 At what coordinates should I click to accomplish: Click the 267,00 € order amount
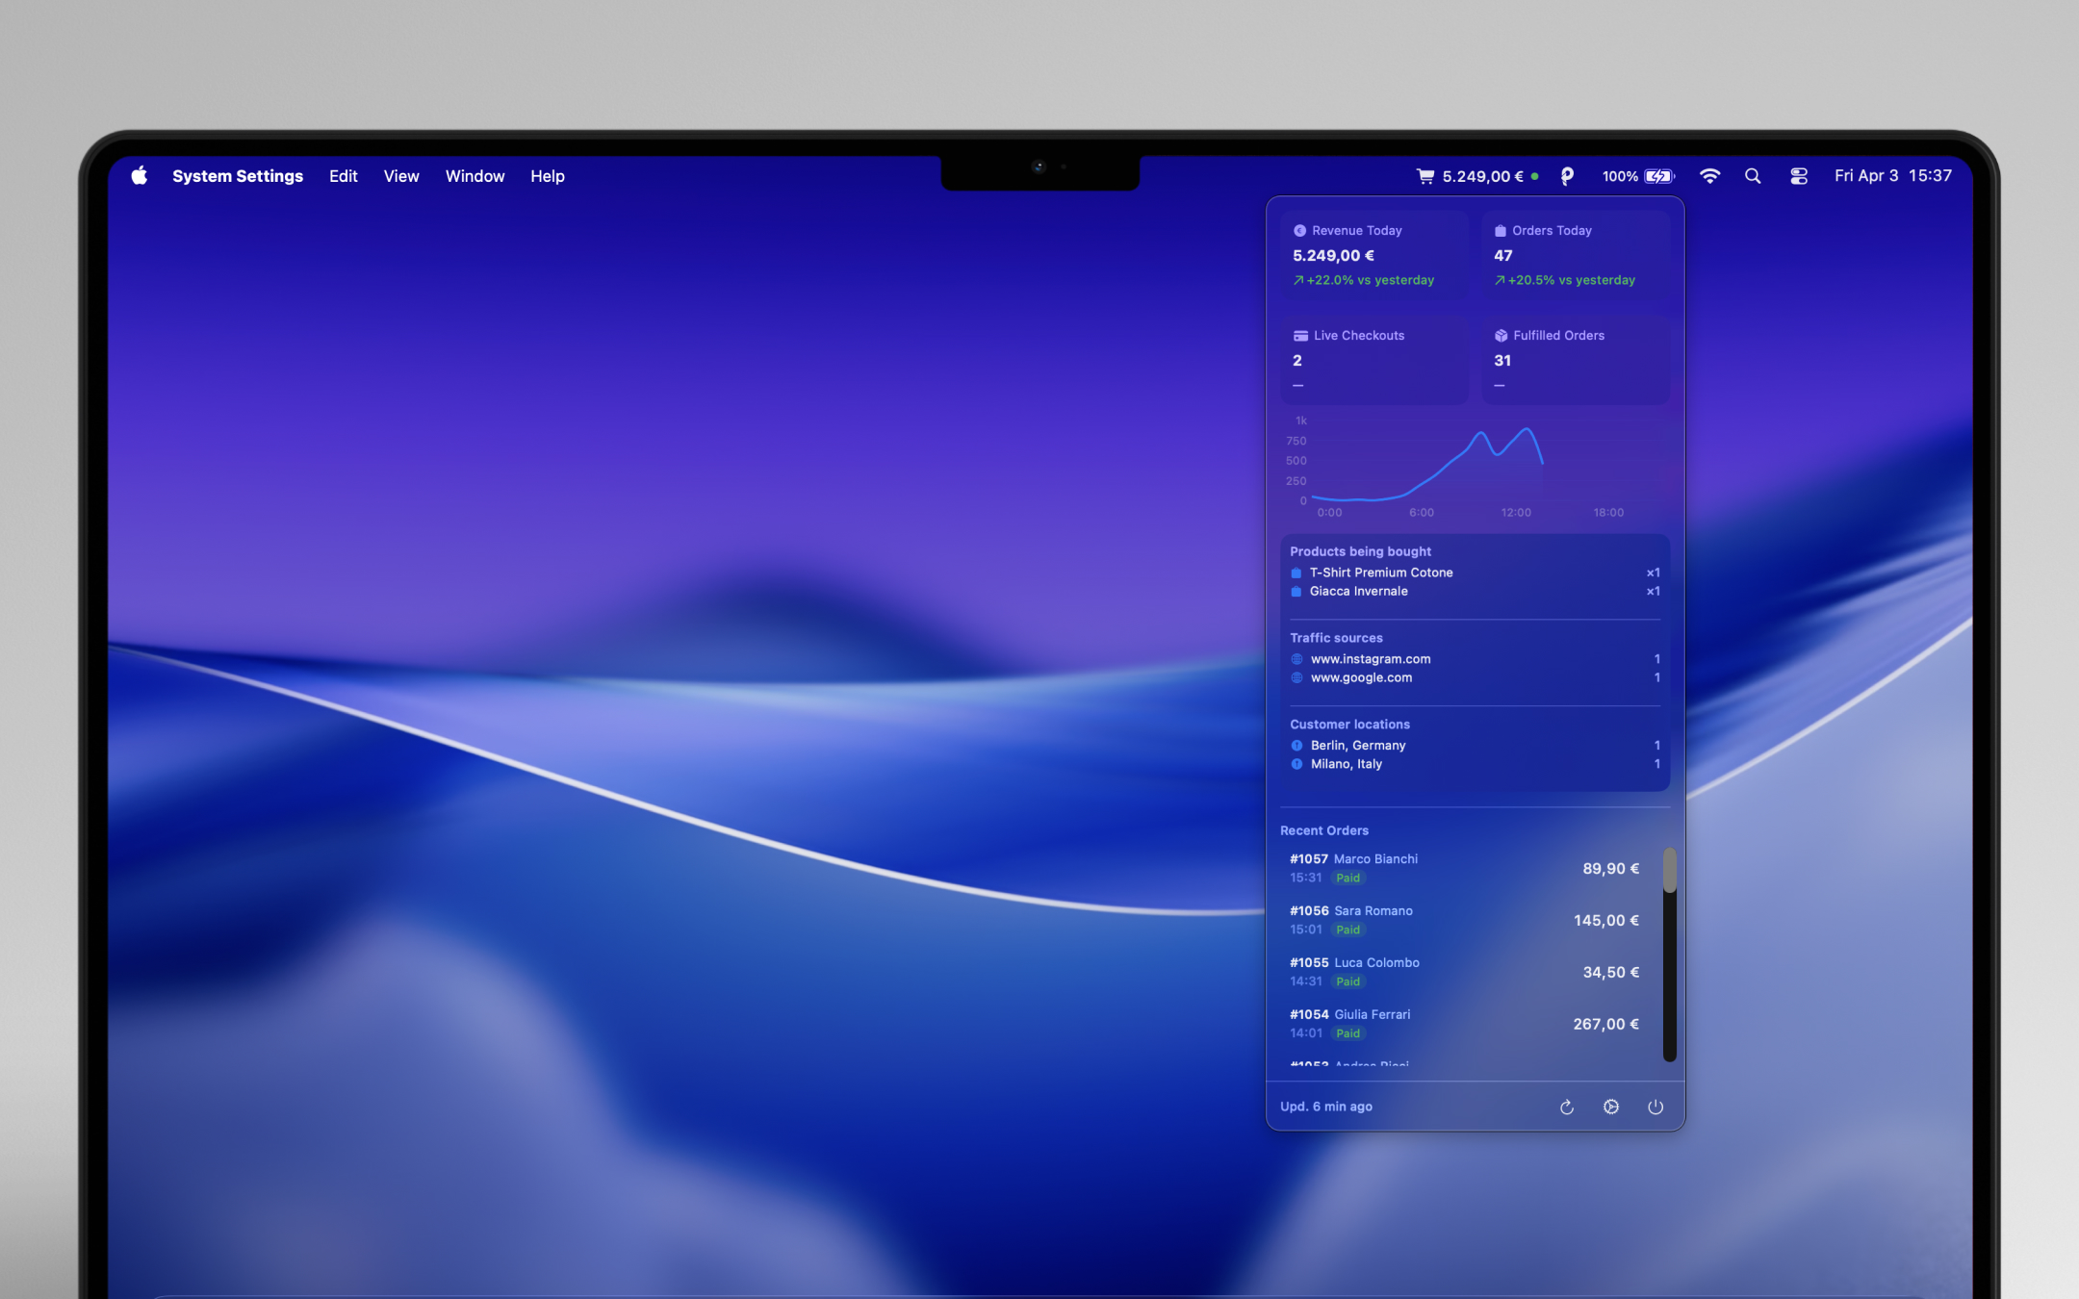point(1606,1025)
